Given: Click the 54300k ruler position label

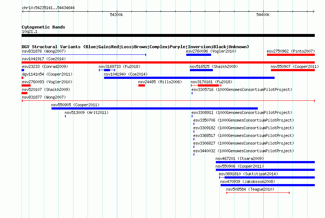Looking at the screenshot, I should [x=116, y=15].
